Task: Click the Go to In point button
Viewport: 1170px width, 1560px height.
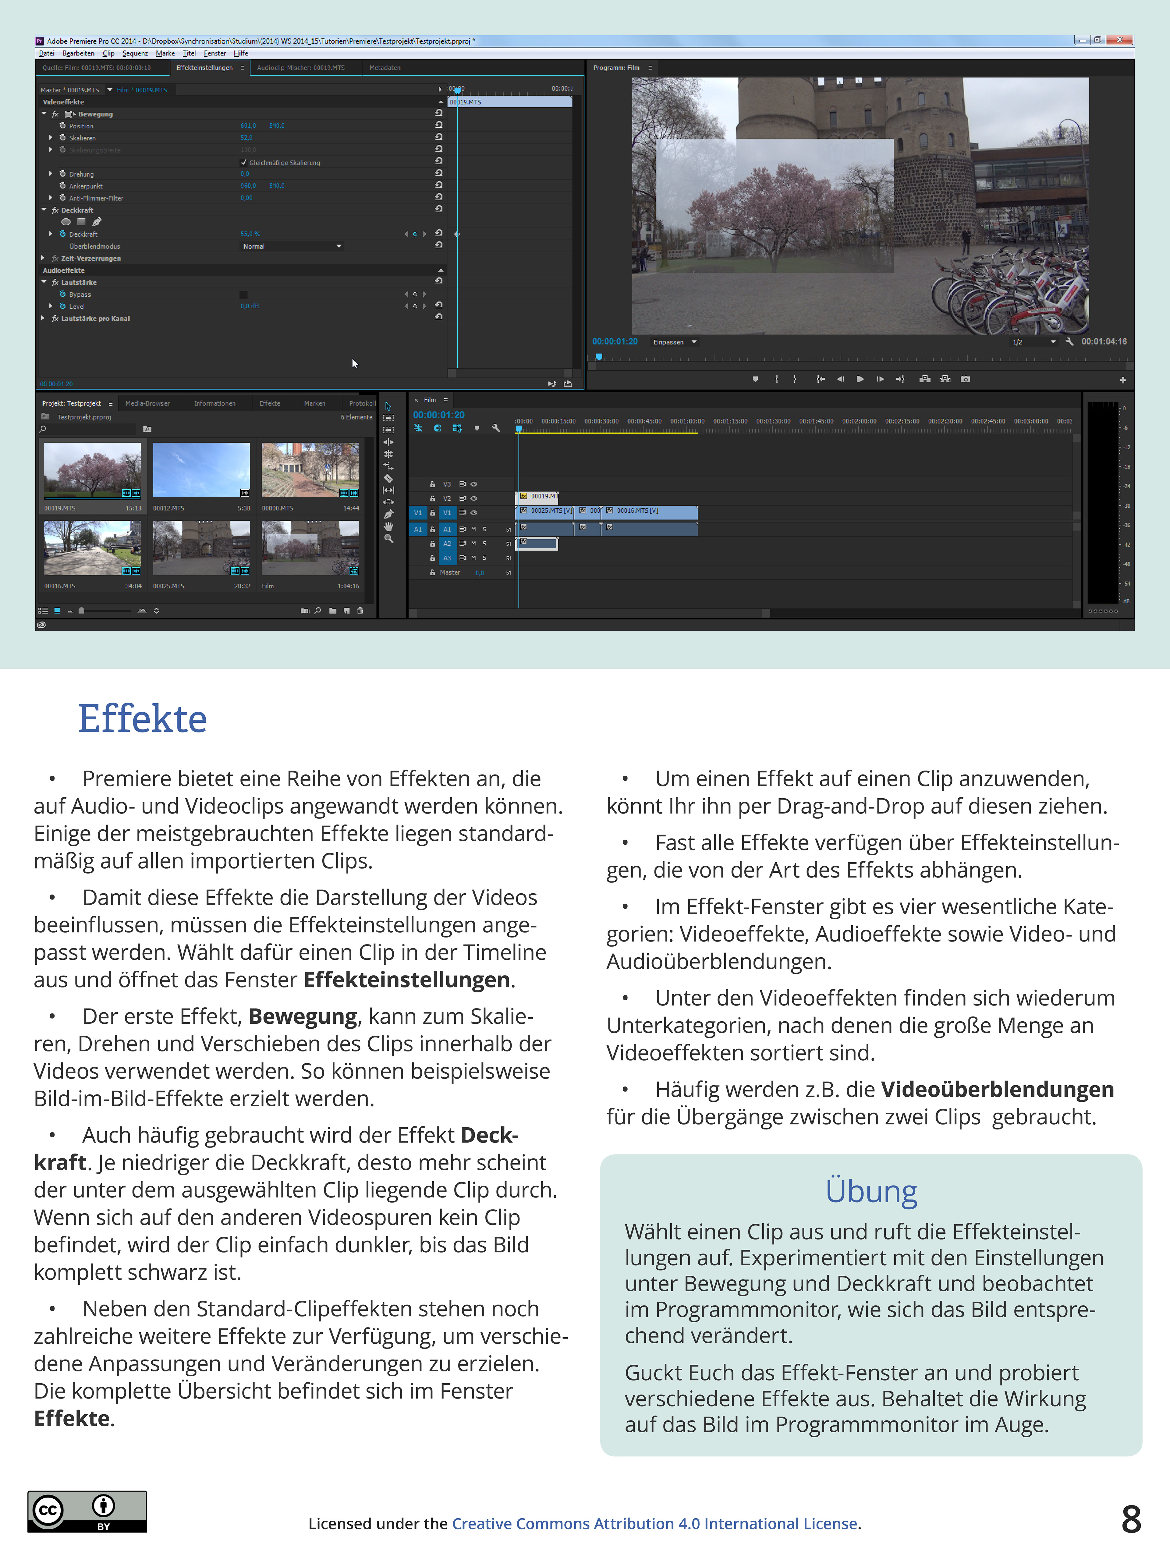Action: coord(820,379)
